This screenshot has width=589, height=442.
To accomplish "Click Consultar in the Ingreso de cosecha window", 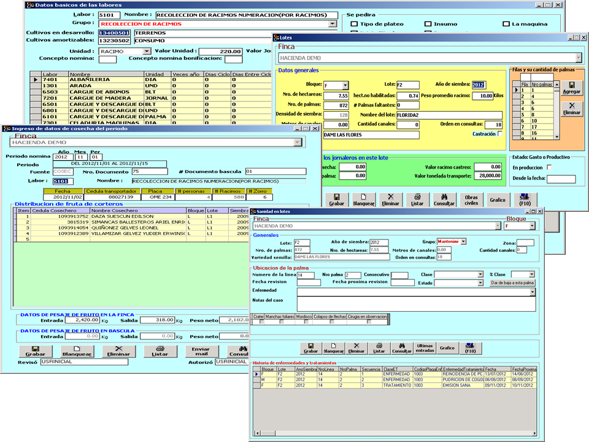I will 239,351.
